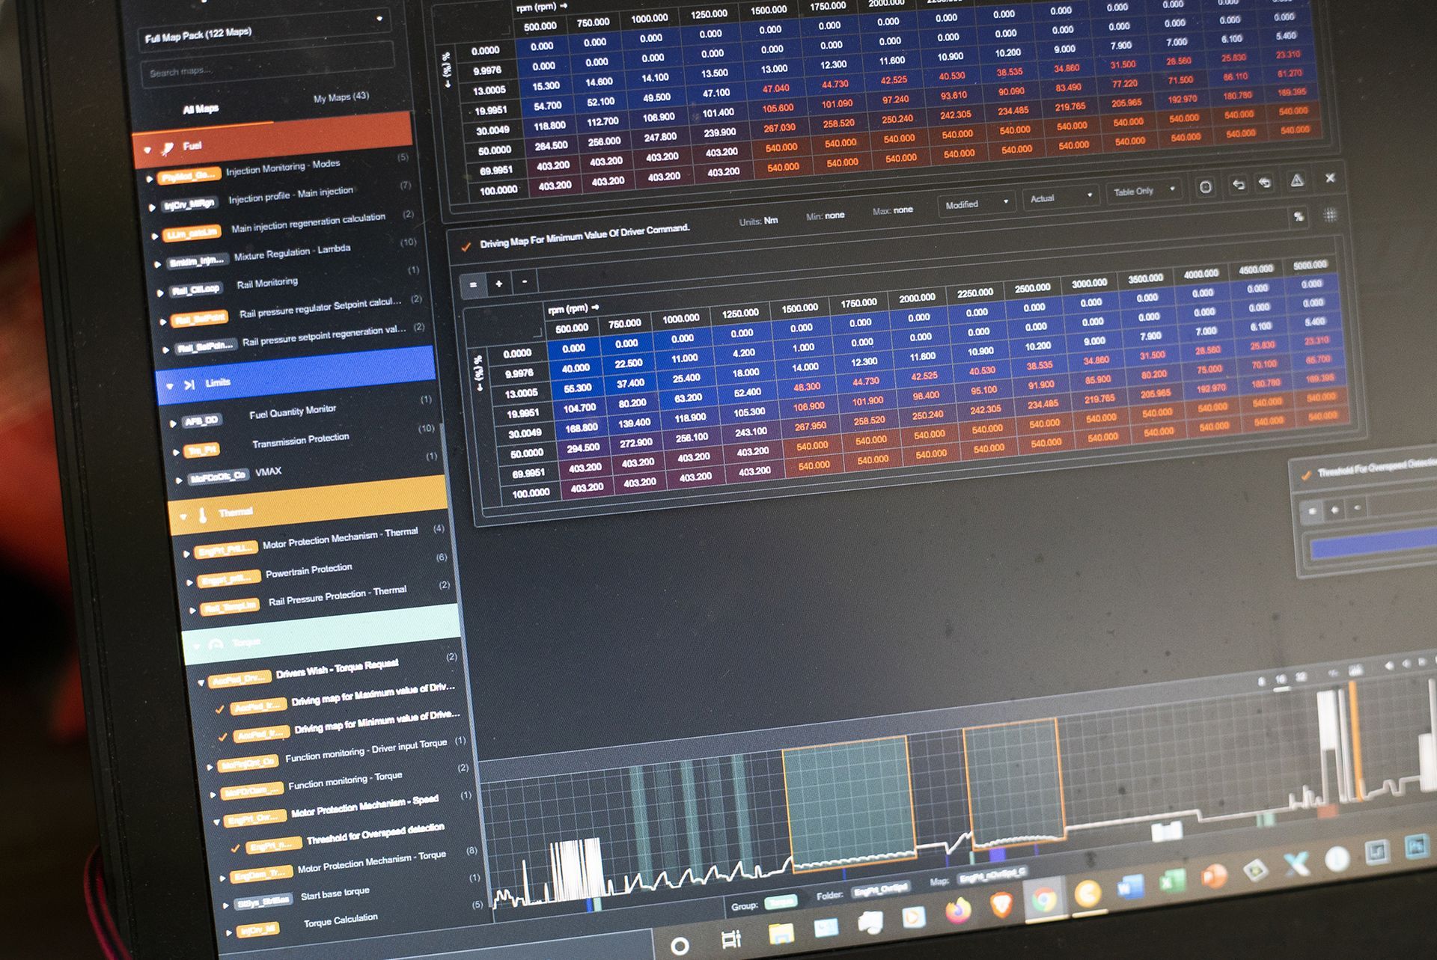Click the dotted grid icon above table
1437x960 pixels.
point(1330,215)
